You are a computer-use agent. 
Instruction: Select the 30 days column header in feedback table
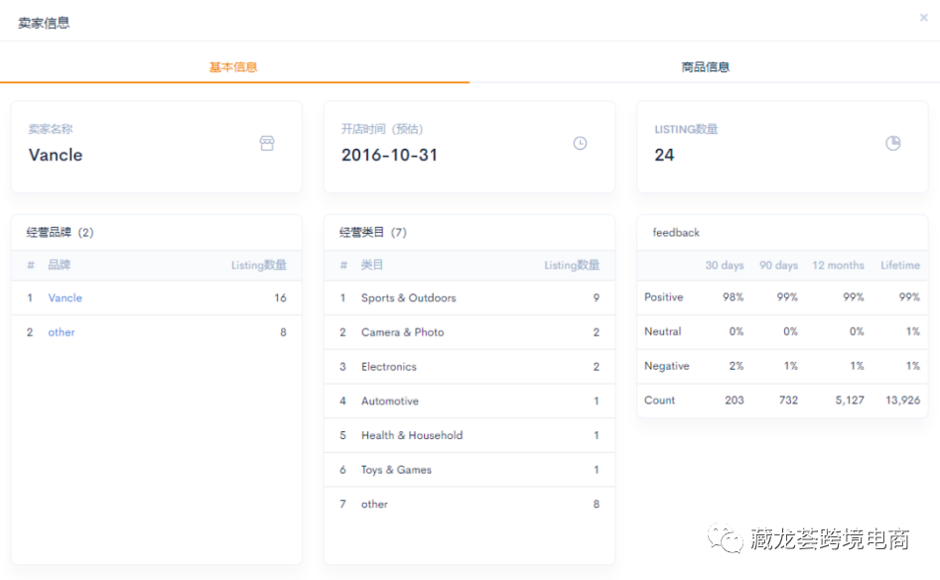coord(723,265)
